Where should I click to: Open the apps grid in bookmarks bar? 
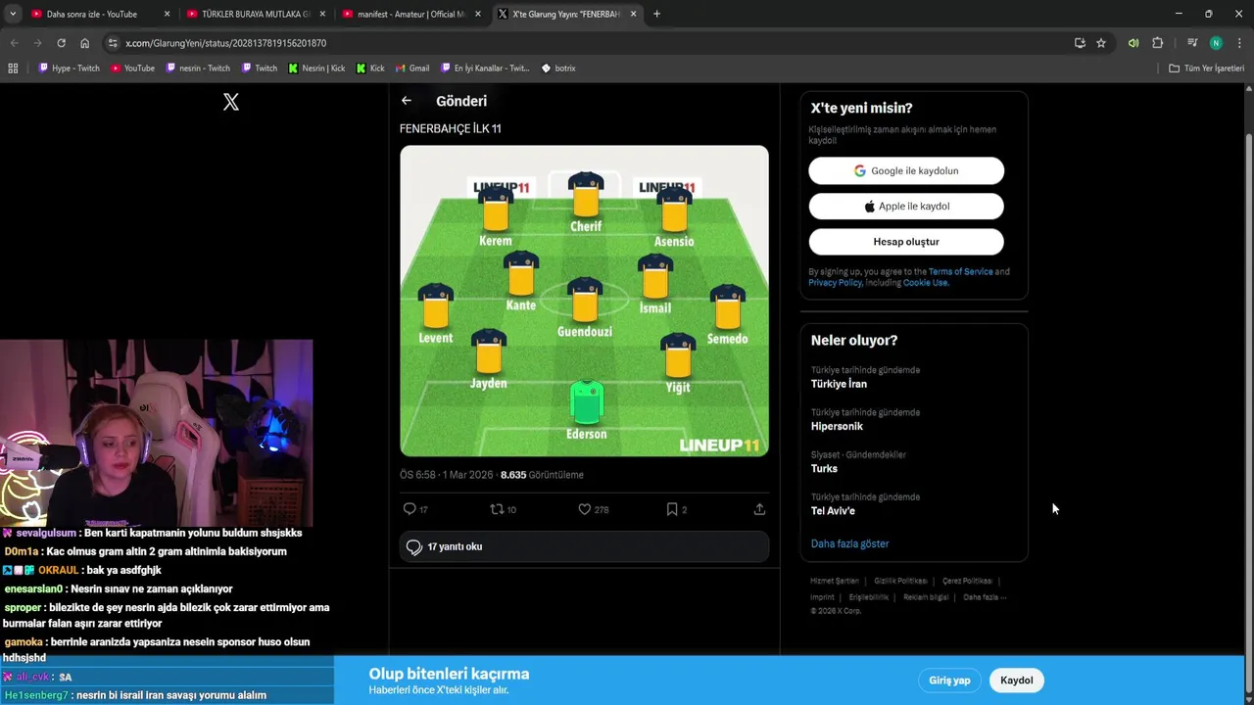coord(13,69)
